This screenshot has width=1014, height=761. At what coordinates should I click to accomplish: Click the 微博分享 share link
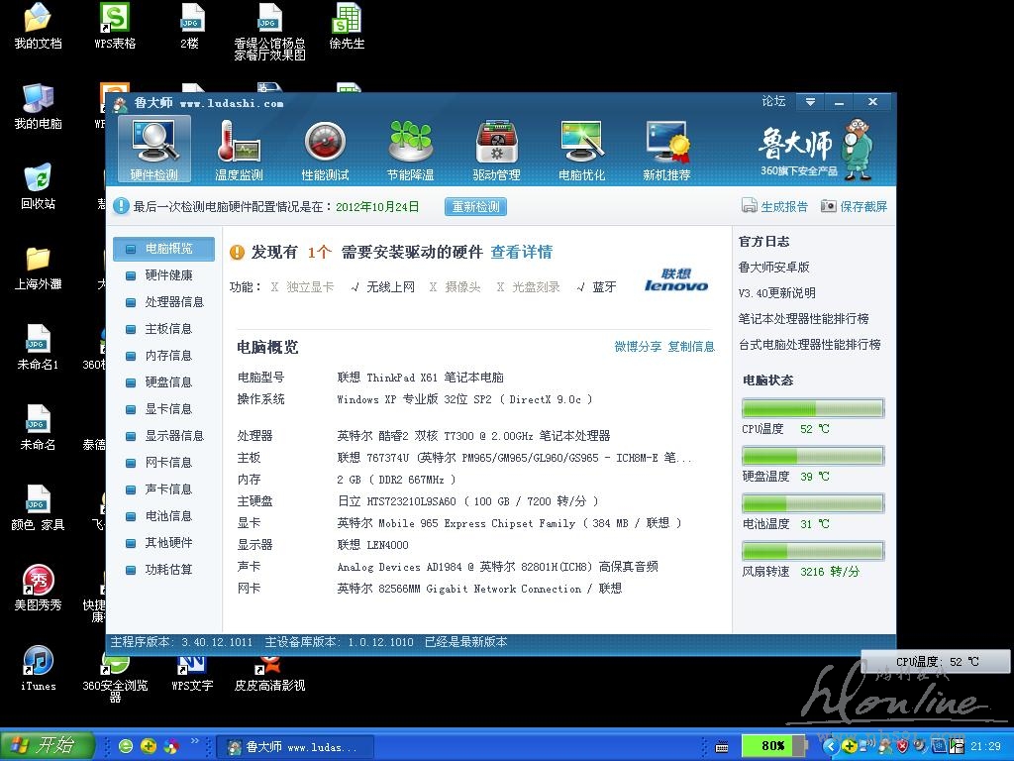(x=638, y=347)
